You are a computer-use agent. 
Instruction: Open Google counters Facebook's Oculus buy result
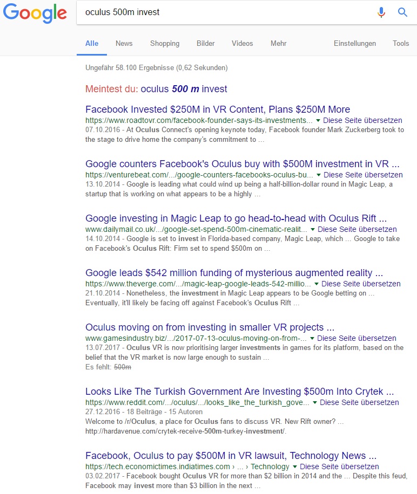pyautogui.click(x=242, y=164)
